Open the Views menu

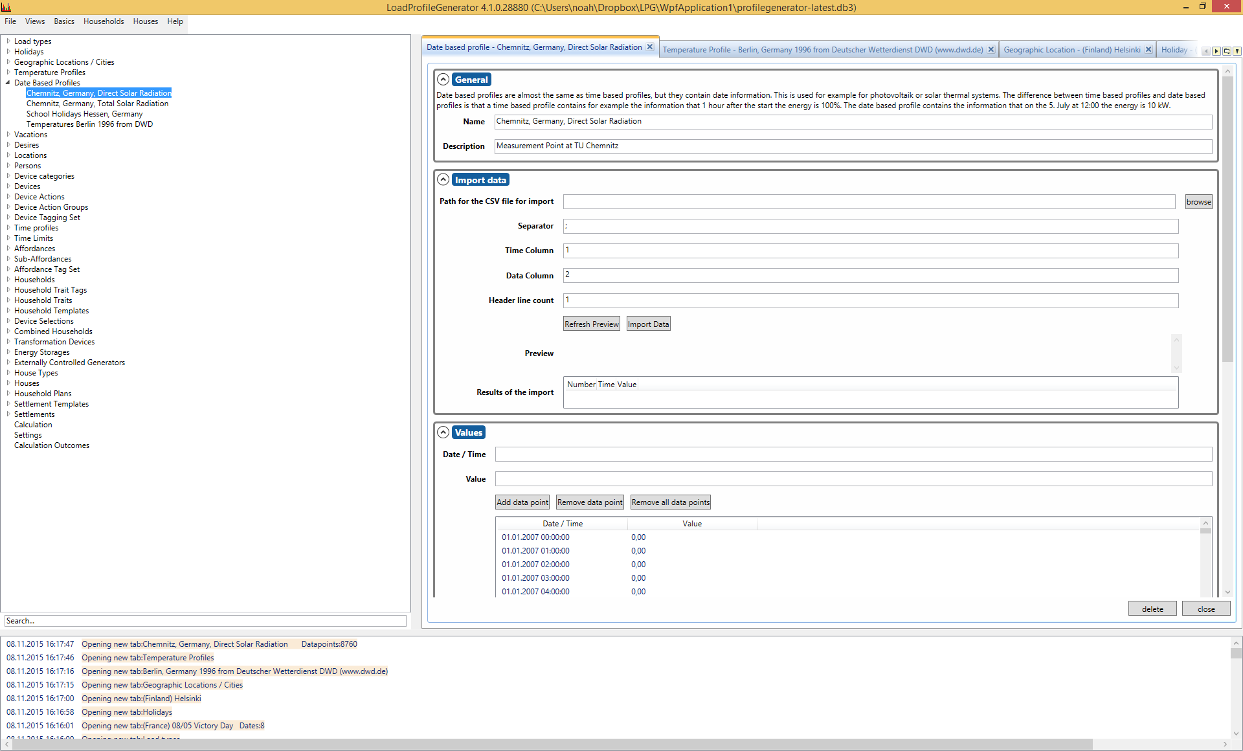click(x=35, y=21)
